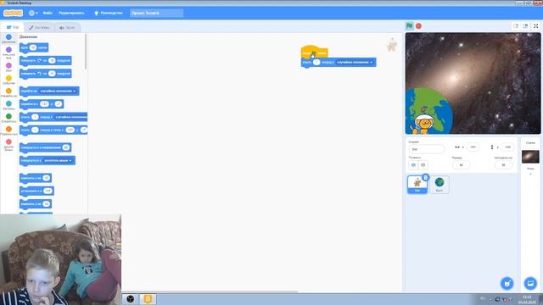Show the sprite with the open-eye button
The height and width of the screenshot is (305, 543).
click(x=413, y=165)
